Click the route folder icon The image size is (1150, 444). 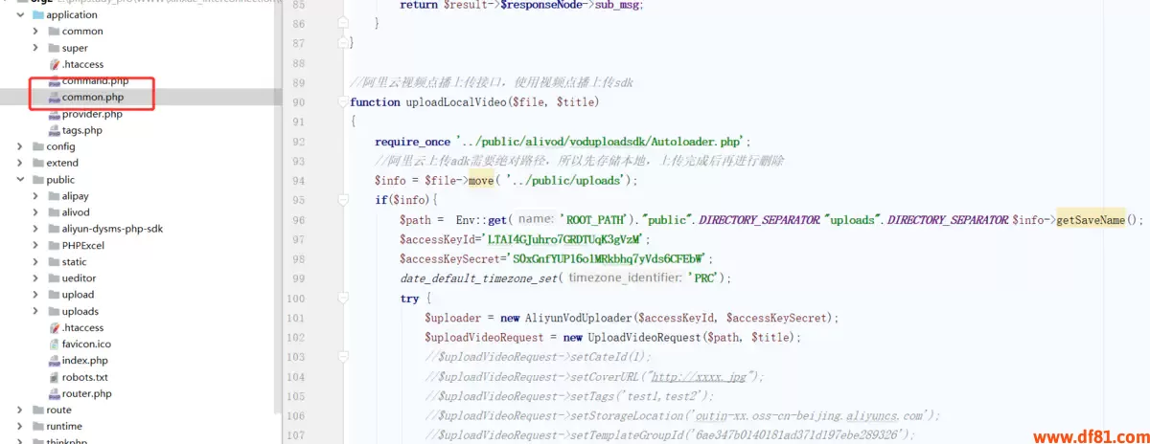pos(37,410)
